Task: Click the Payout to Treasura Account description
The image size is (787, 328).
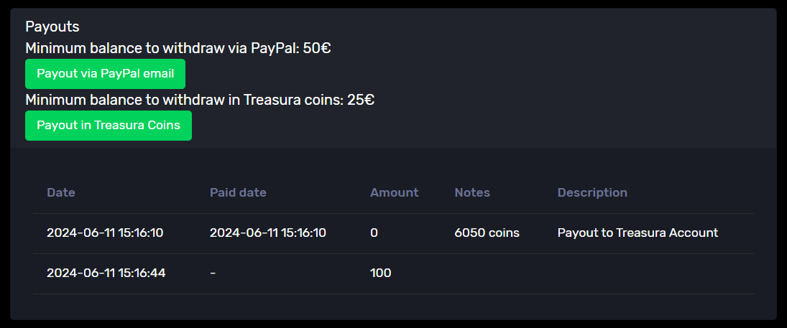Action: [x=638, y=233]
